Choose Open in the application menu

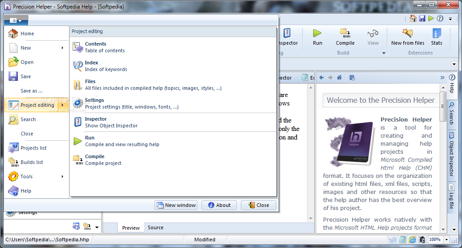(x=37, y=62)
